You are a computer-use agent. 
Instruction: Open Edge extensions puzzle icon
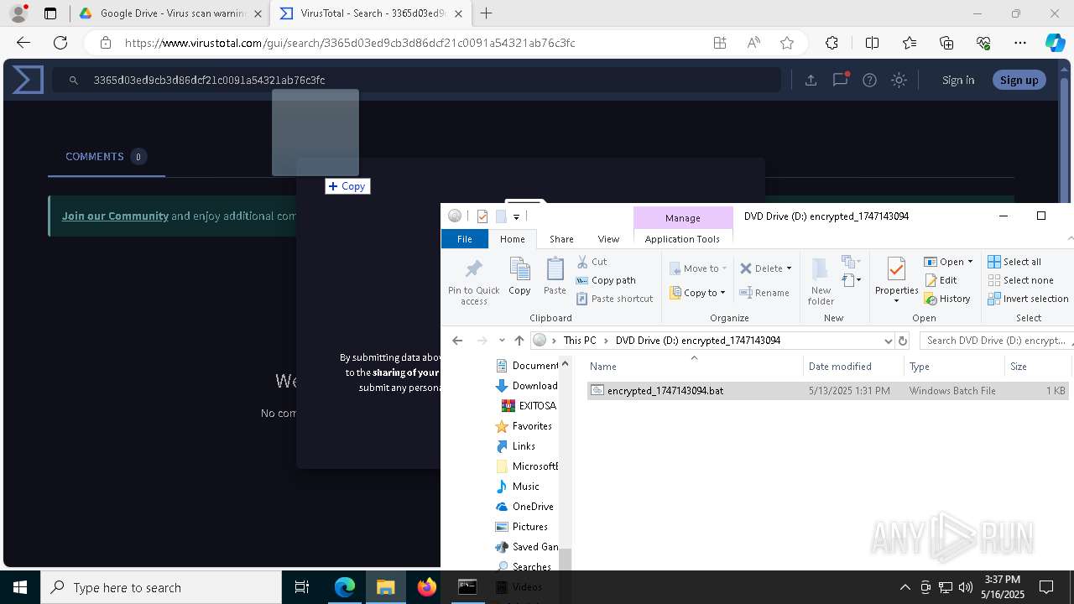click(832, 43)
